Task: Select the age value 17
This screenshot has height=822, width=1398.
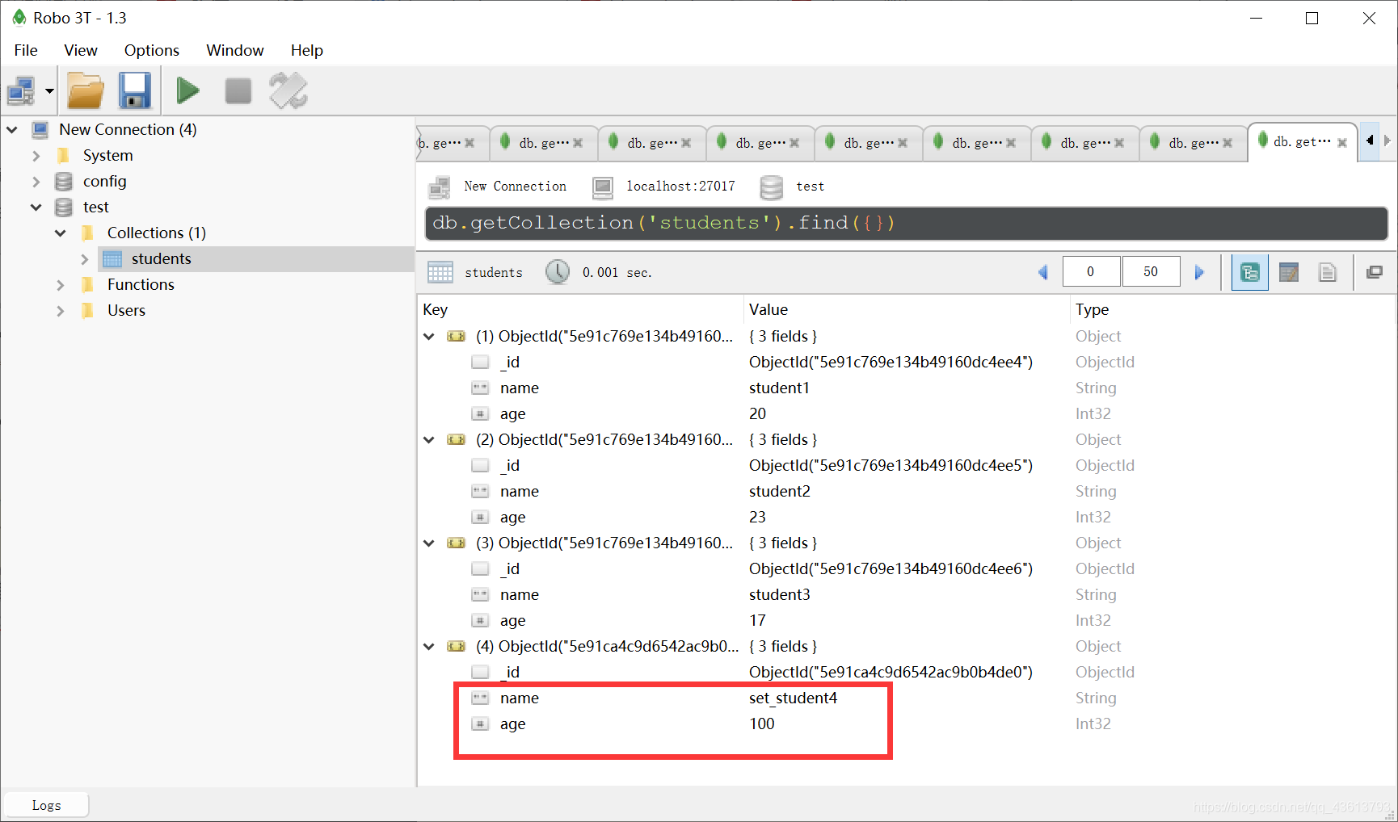Action: point(757,620)
